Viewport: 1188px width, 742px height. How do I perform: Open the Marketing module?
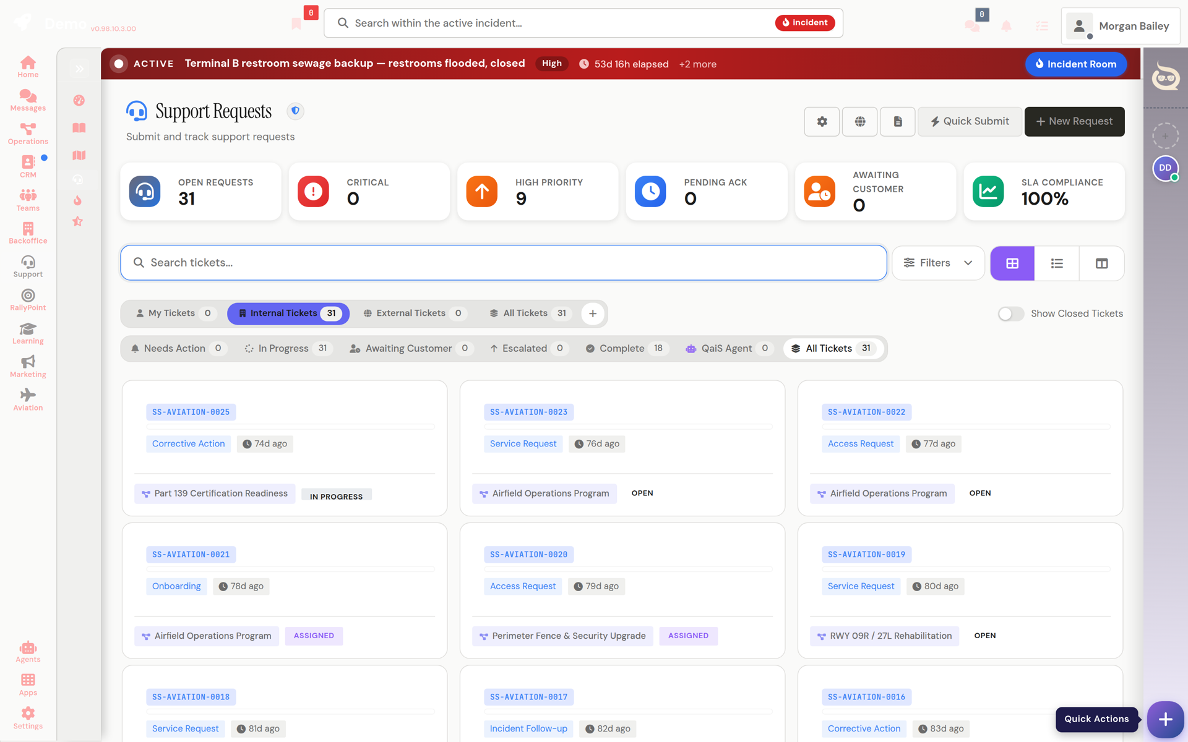click(28, 367)
